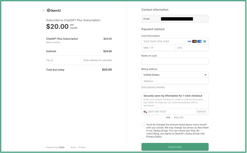Viewport: 247px width, 153px height.
Task: Open the More info link under Link
Action: 179,117
